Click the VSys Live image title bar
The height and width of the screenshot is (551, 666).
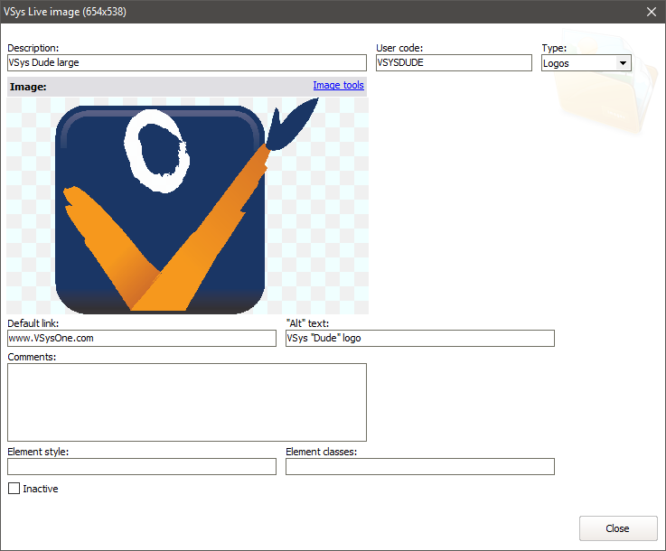(271, 12)
